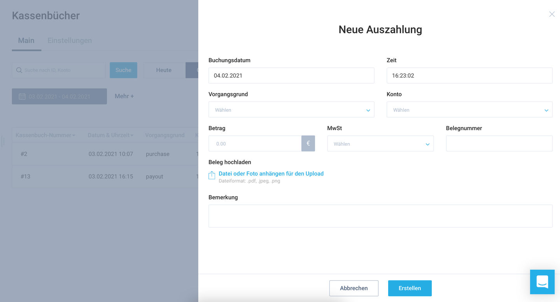This screenshot has width=560, height=302.
Task: Sort by Kassenbuch-Nummer column arrow
Action: (74, 136)
